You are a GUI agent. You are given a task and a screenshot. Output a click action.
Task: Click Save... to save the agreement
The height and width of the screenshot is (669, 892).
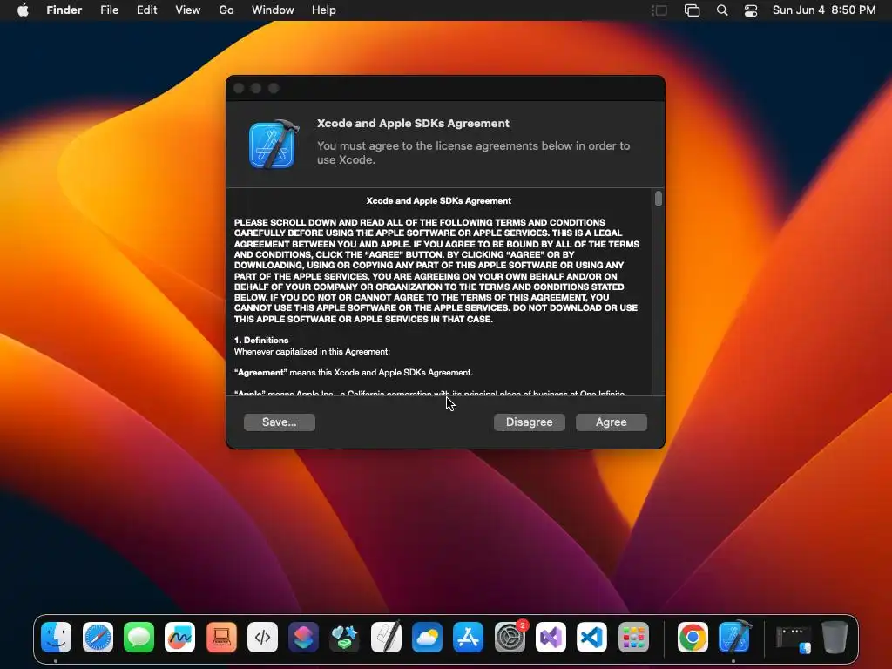pos(280,422)
